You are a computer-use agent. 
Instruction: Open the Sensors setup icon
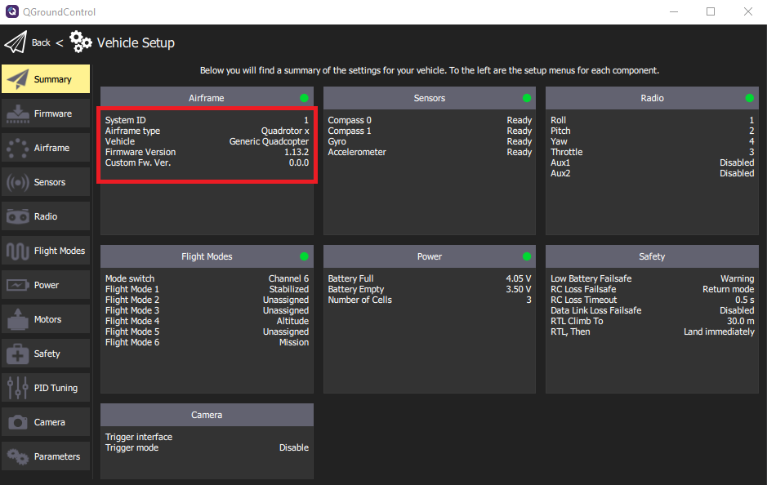[17, 182]
